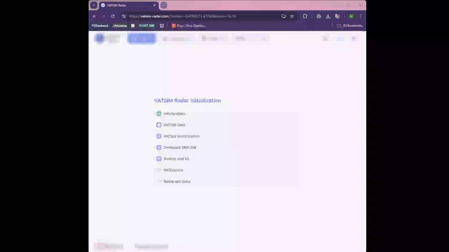Close the VATSIM Radar tab
The image size is (449, 252).
(x=154, y=5)
